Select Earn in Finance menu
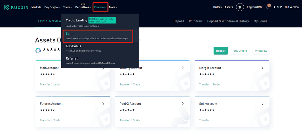Image resolution: width=302 pixels, height=132 pixels. click(x=98, y=36)
